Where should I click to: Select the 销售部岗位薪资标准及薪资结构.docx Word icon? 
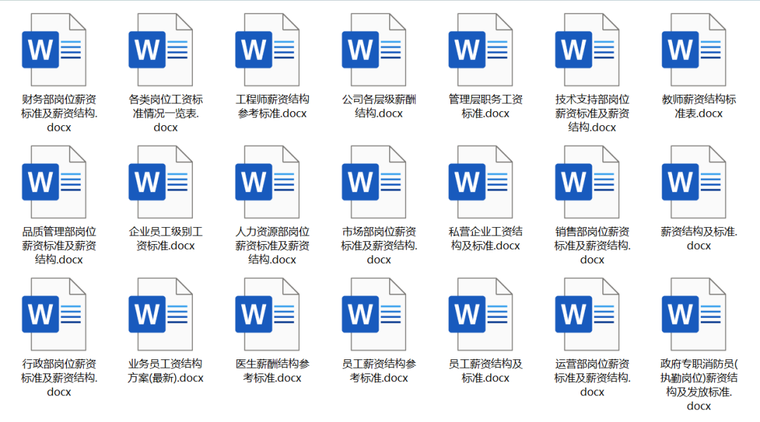[x=588, y=182]
